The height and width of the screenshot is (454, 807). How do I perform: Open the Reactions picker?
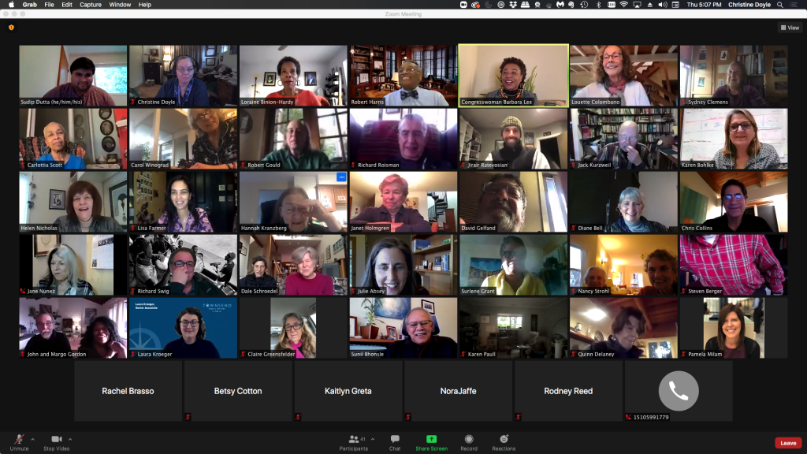pyautogui.click(x=504, y=441)
